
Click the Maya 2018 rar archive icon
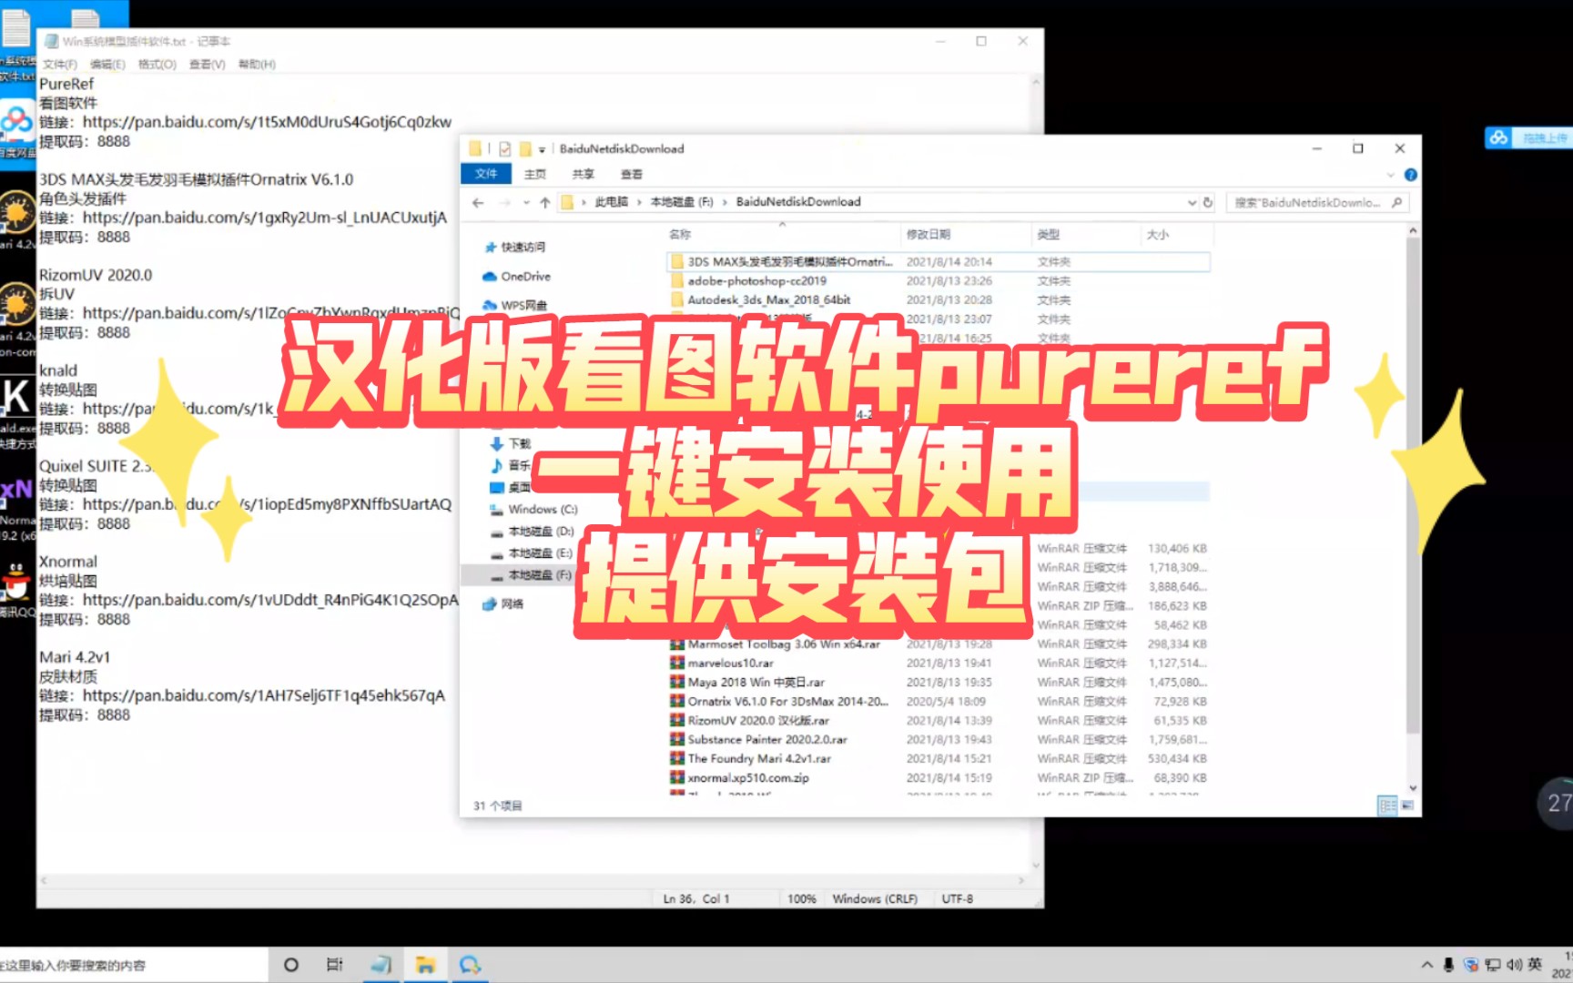[x=677, y=682]
